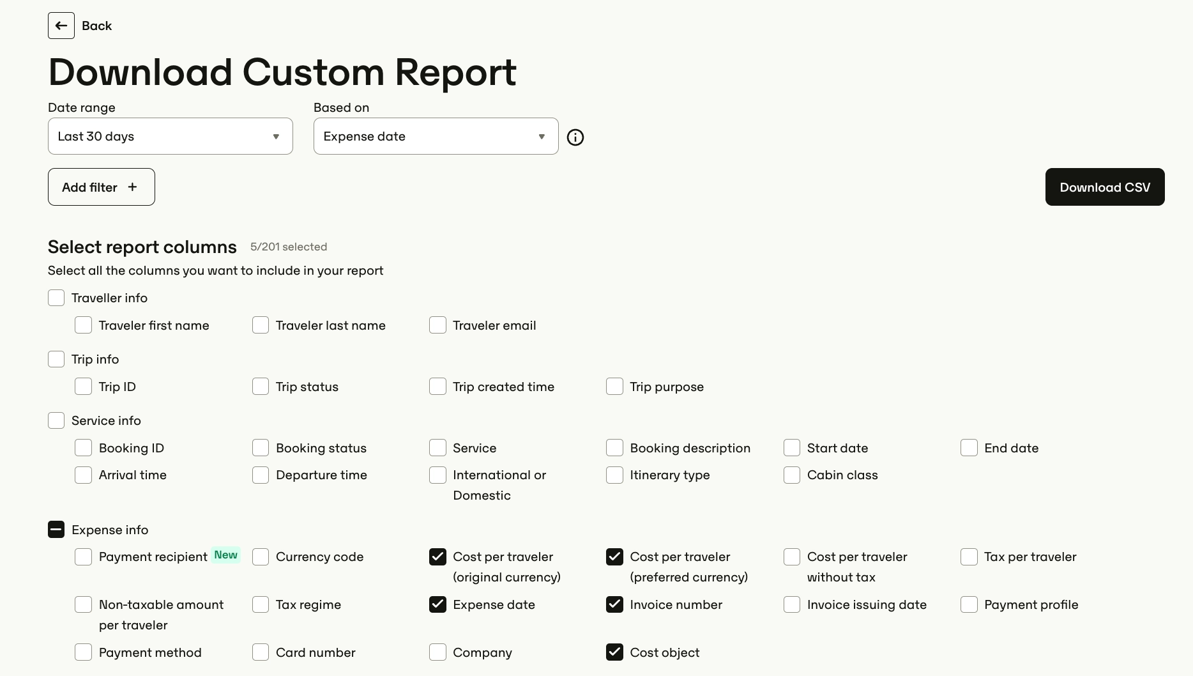Screen dimensions: 1193x676
Task: Click the back arrow icon
Action: (61, 26)
